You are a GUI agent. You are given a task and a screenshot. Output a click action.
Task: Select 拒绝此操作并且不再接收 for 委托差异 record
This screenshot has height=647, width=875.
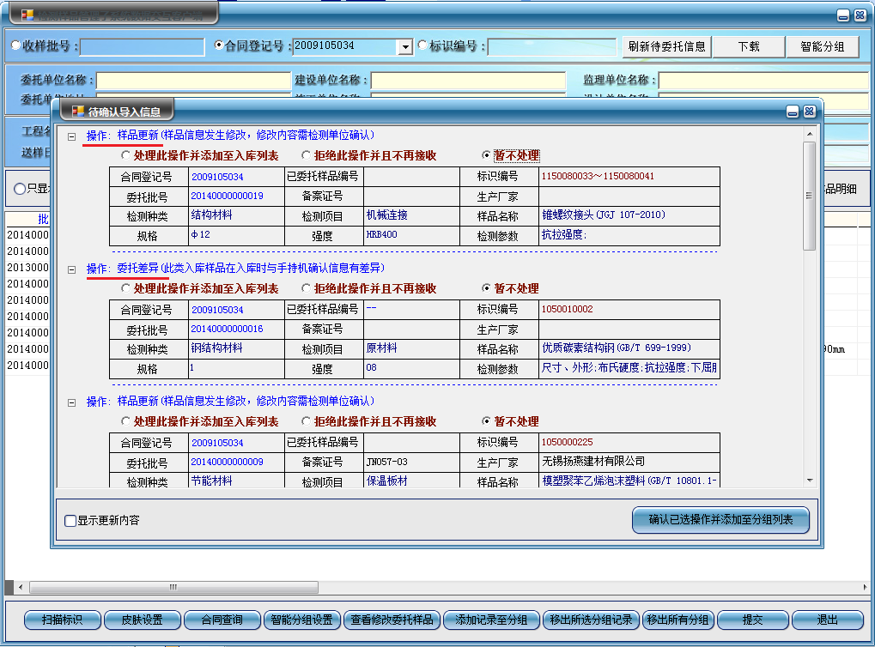coord(307,288)
